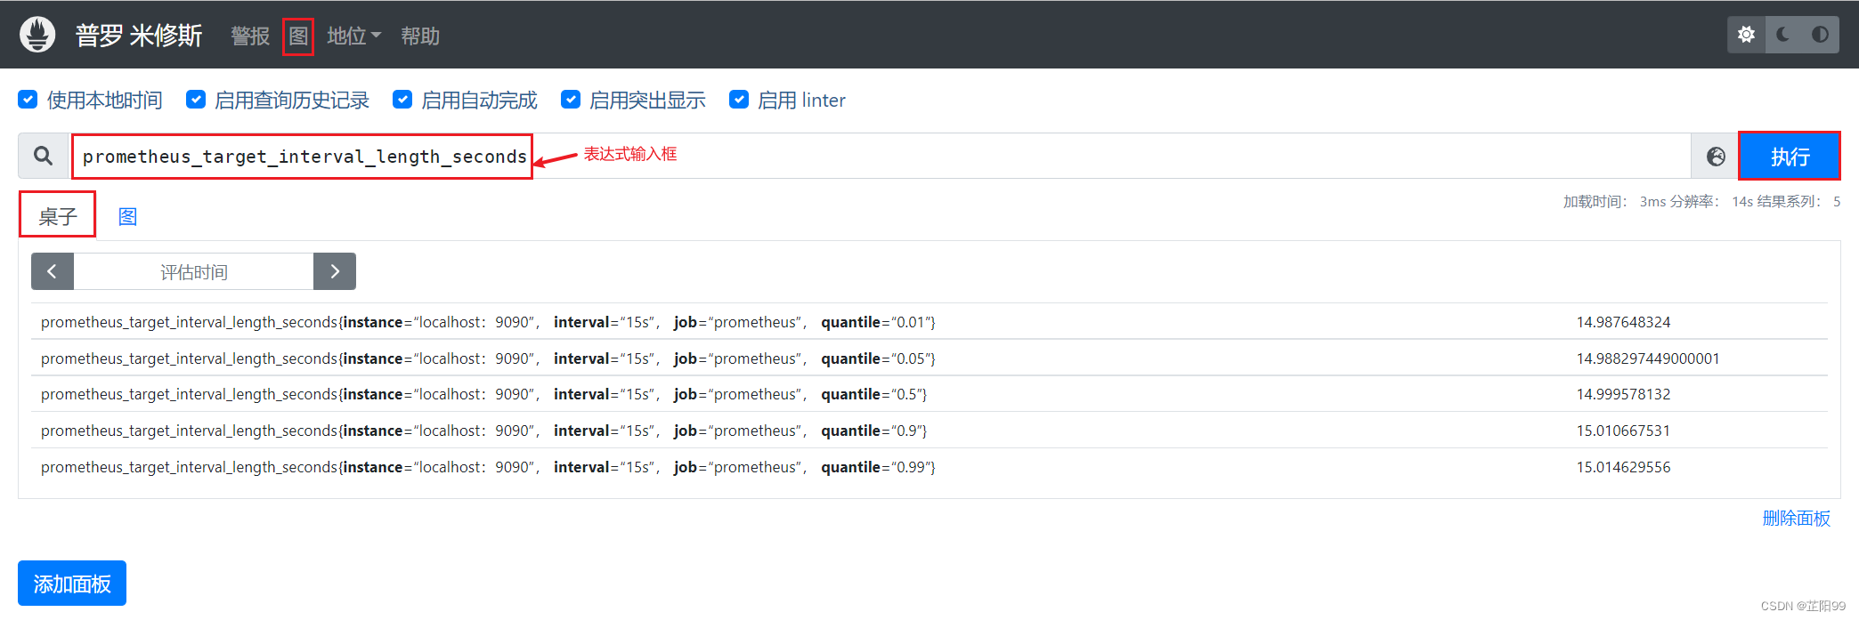Toggle 启用突出显示 checkbox

[x=571, y=100]
